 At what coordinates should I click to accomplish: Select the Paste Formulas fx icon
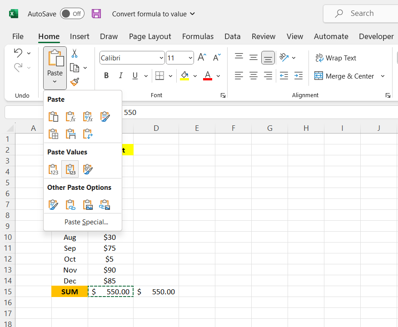click(x=70, y=117)
